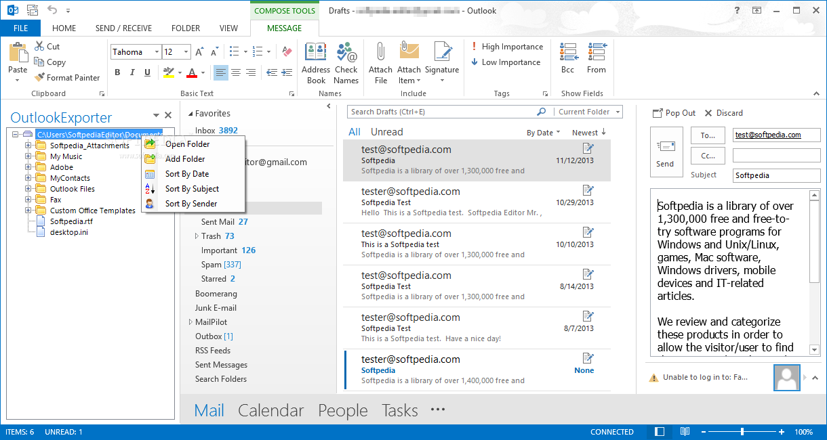Toggle bold formatting
Screen dimensions: 827x440
coord(117,72)
